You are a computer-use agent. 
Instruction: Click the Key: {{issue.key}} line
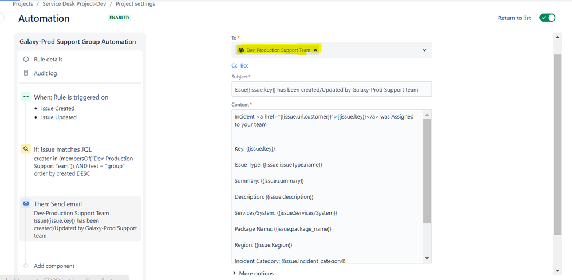coord(255,149)
